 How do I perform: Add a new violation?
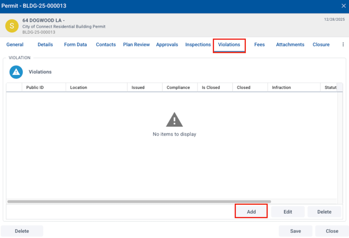251,212
